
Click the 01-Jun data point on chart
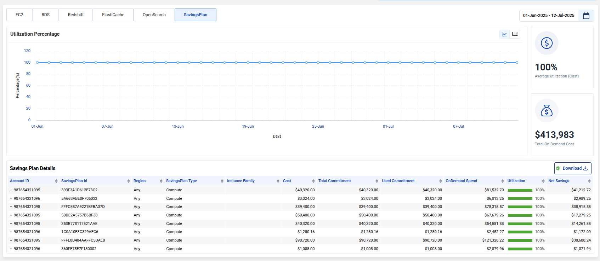pos(38,63)
